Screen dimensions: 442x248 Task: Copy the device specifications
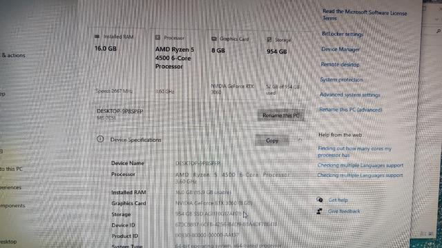tap(272, 141)
